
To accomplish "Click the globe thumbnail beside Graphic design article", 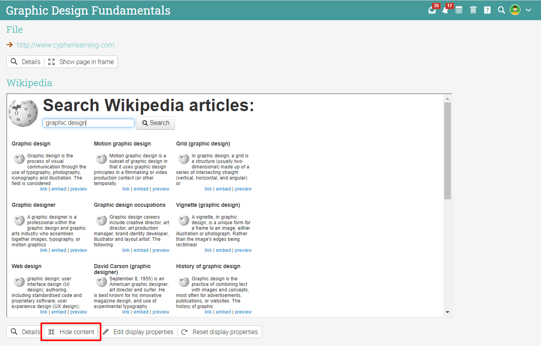I will point(19,159).
